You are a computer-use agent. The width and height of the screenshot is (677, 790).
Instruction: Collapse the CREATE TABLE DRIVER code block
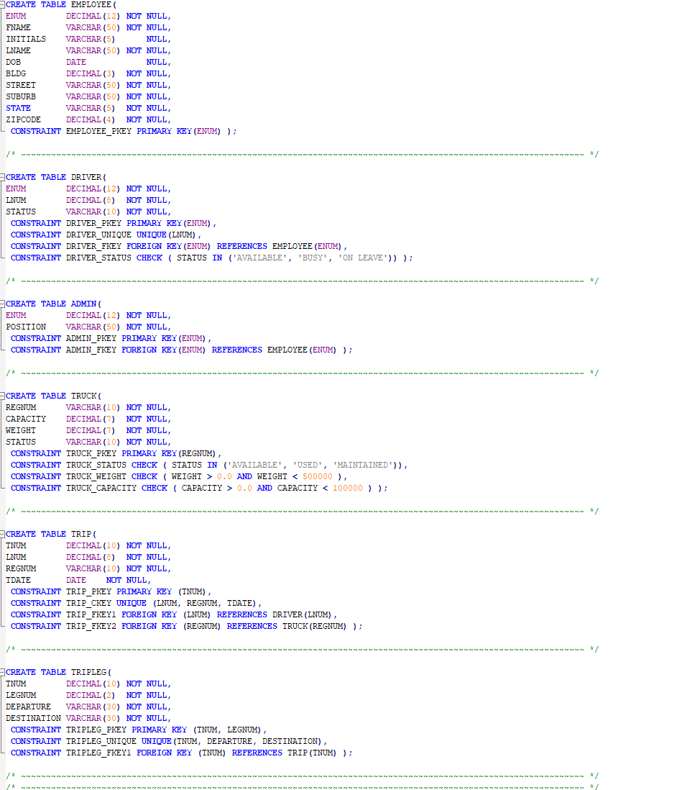click(3, 177)
